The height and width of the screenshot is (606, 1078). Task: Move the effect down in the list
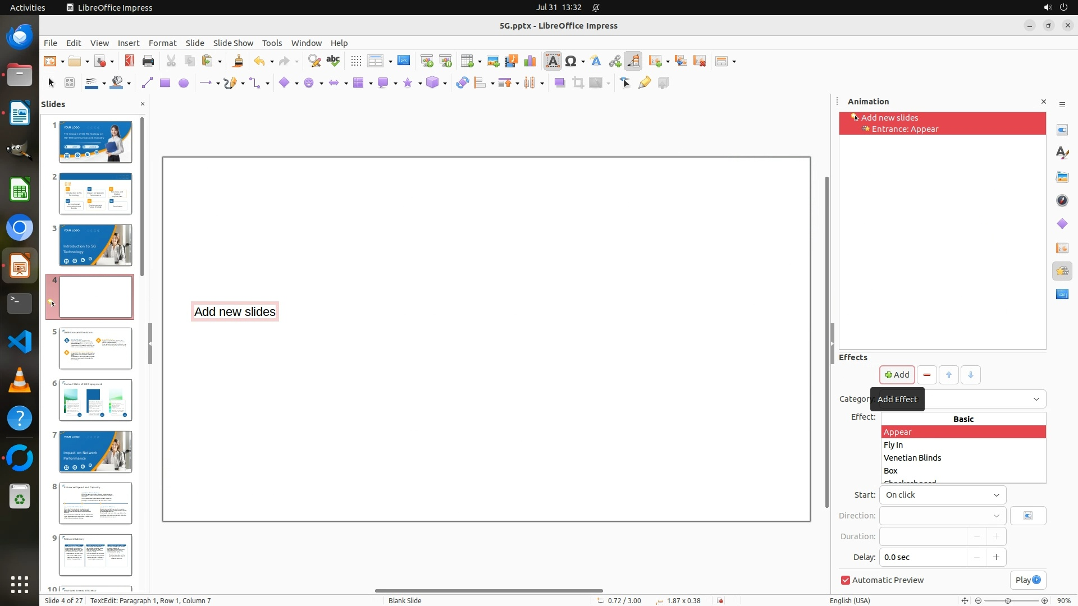point(970,375)
